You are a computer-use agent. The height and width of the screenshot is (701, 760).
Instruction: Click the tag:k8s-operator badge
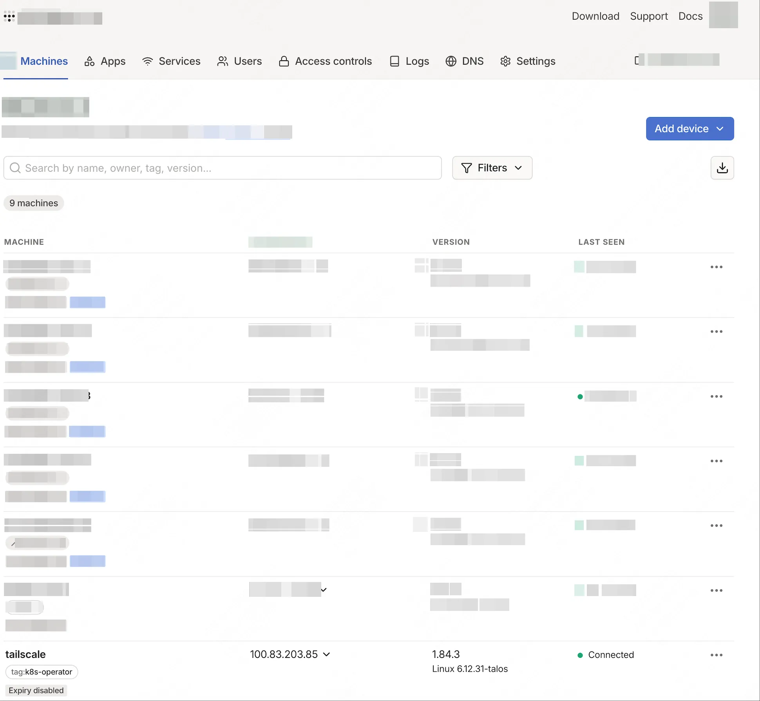tap(42, 672)
